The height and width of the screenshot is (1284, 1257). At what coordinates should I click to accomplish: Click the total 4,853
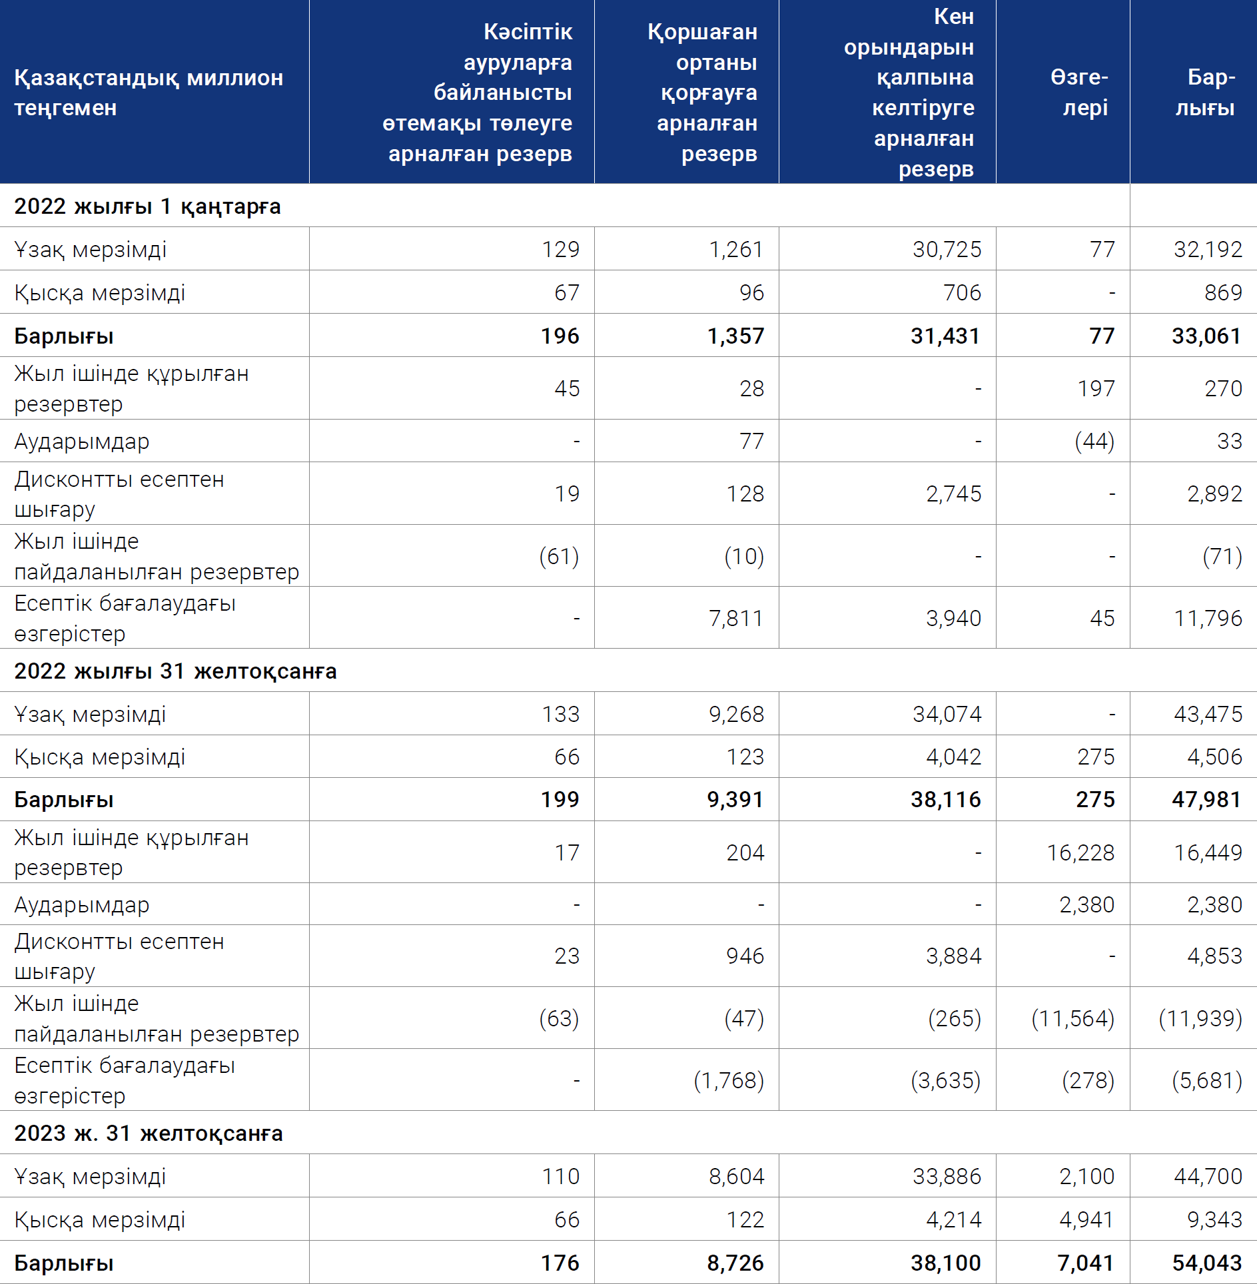1214,956
